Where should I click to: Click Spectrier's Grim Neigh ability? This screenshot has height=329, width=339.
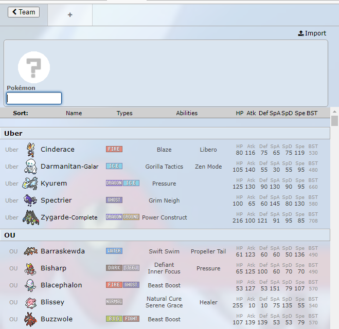coord(164,200)
